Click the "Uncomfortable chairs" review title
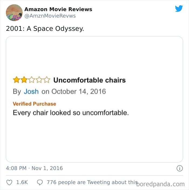The height and width of the screenshot is (190, 189). point(89,80)
